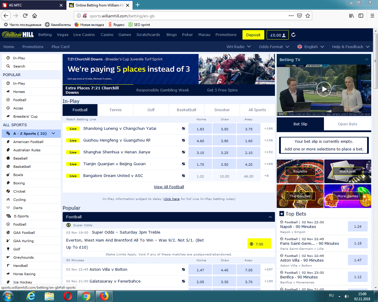Image resolution: width=378 pixels, height=302 pixels.
Task: Toggle the Firefox sidebar icon
Action: point(361,16)
